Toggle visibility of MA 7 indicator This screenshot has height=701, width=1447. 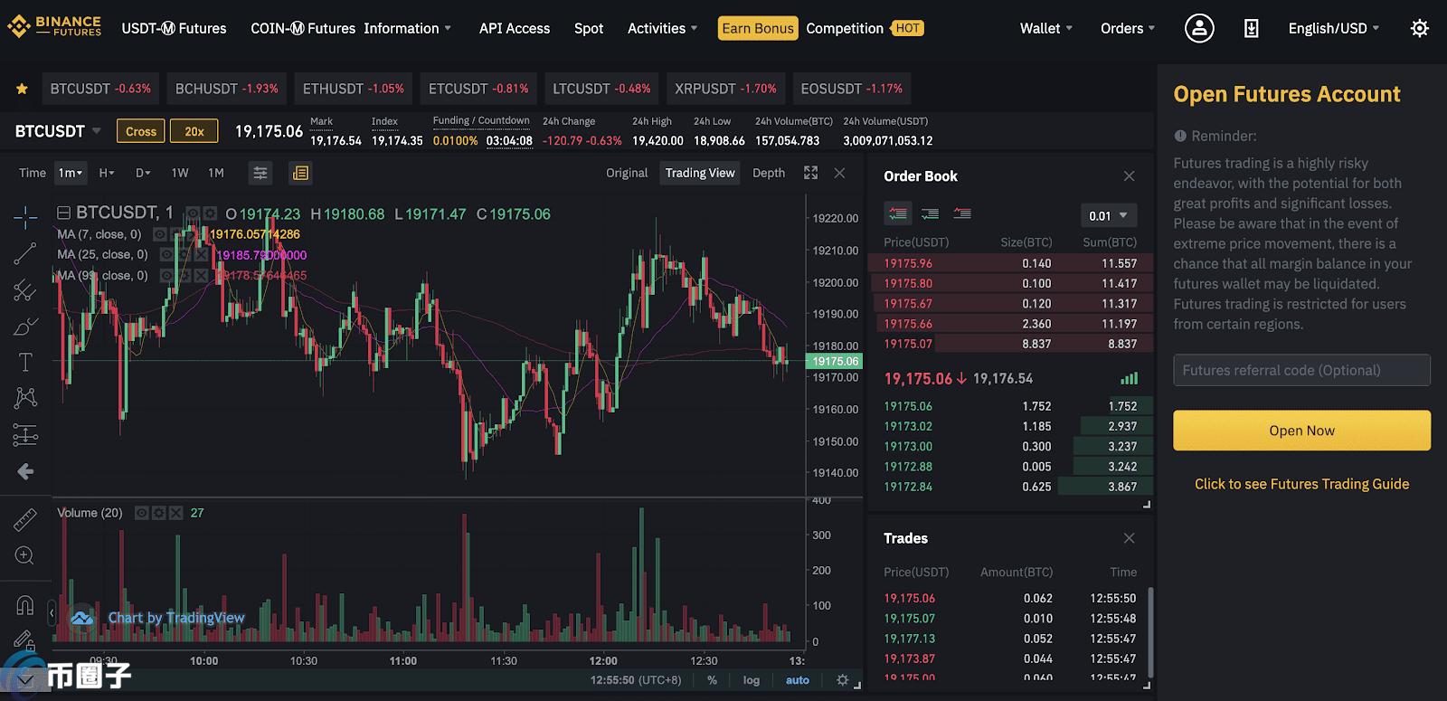[x=159, y=234]
